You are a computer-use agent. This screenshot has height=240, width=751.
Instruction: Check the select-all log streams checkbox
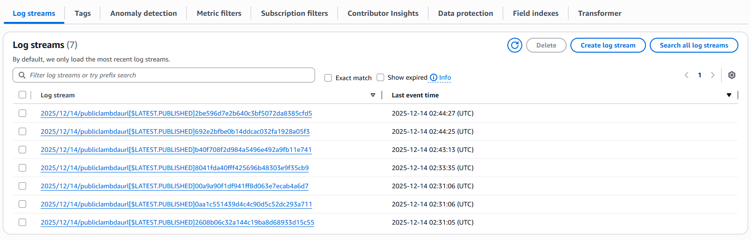[x=22, y=95]
